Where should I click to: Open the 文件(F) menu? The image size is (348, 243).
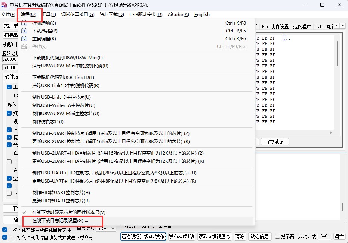(x=8, y=15)
